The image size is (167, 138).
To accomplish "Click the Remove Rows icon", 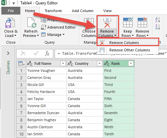I will (x=142, y=22).
